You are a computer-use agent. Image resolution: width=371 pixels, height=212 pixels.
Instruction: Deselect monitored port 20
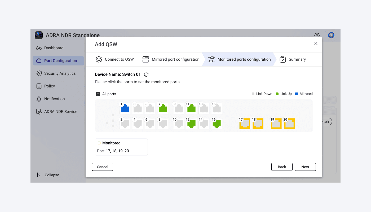coord(290,124)
